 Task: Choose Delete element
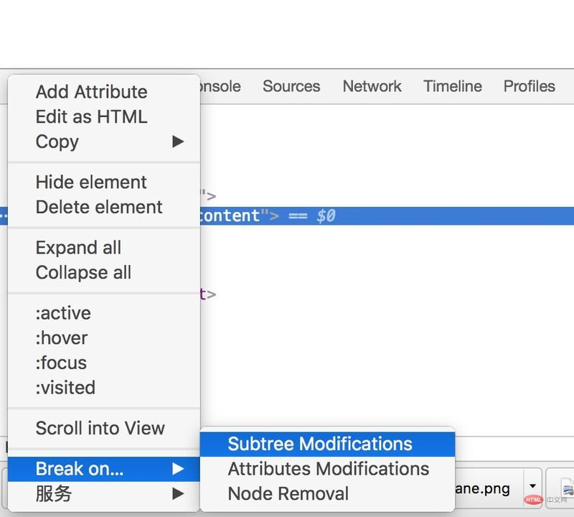click(104, 207)
